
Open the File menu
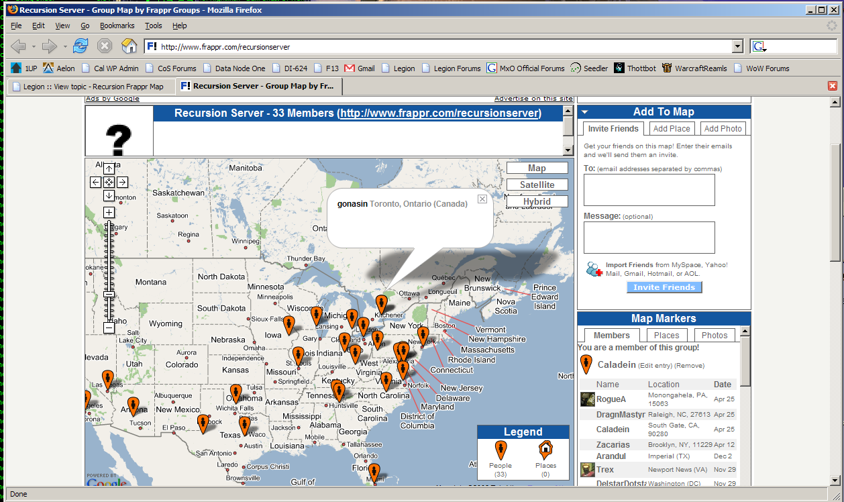(x=16, y=26)
